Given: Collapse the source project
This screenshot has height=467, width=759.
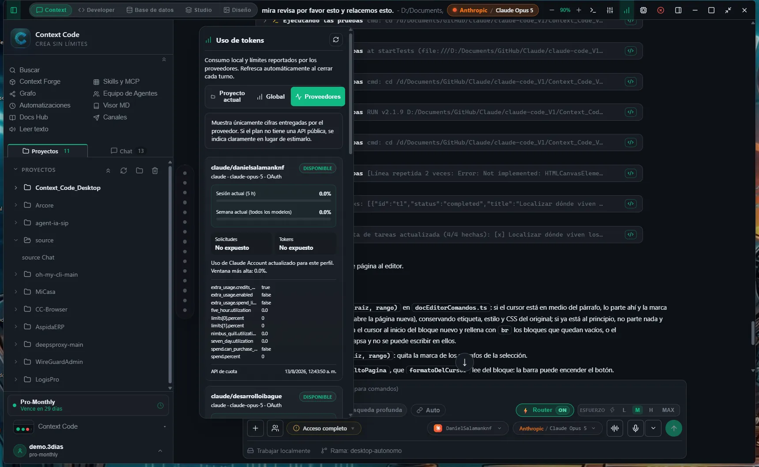Looking at the screenshot, I should point(16,240).
